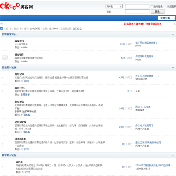
Task: Open the red forum announcement link
Action: pyautogui.click(x=143, y=24)
